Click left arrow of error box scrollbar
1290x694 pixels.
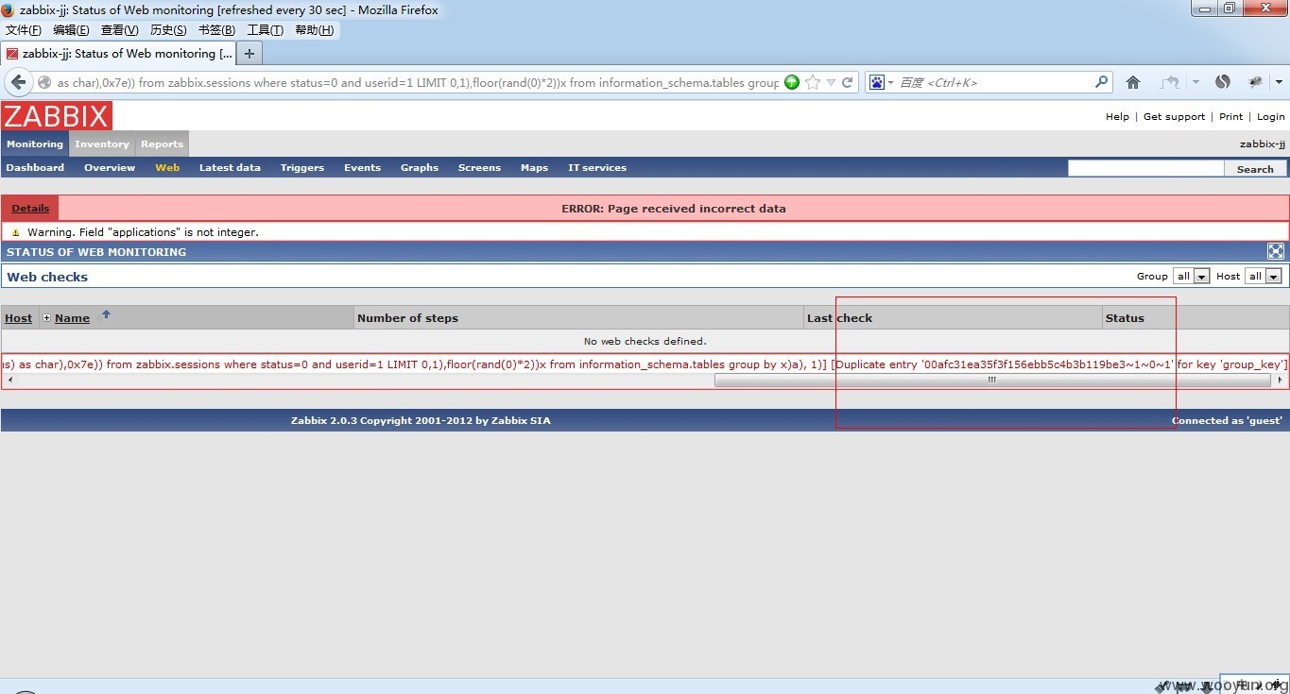pos(9,381)
